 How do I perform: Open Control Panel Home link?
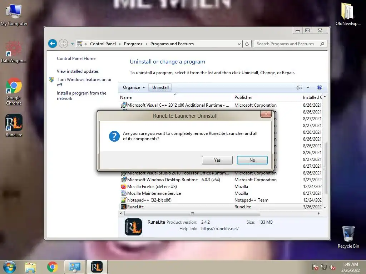76,59
